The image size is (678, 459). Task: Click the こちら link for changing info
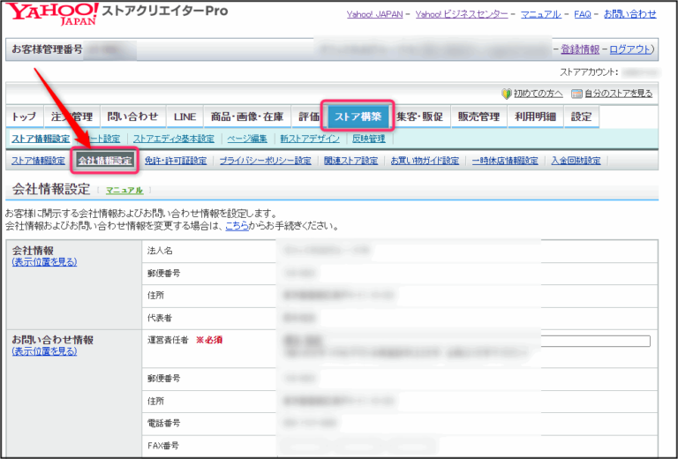click(x=237, y=226)
